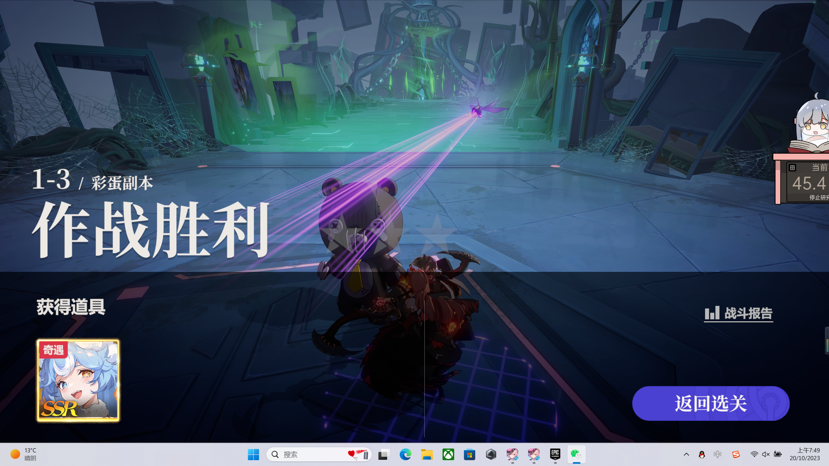Open File Explorer from the taskbar
Screen dimensions: 829x466
pos(427,454)
